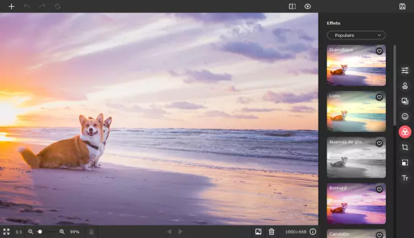Save the image with the floppy disk icon
Viewport: 414px width, 238px height.
pyautogui.click(x=402, y=6)
